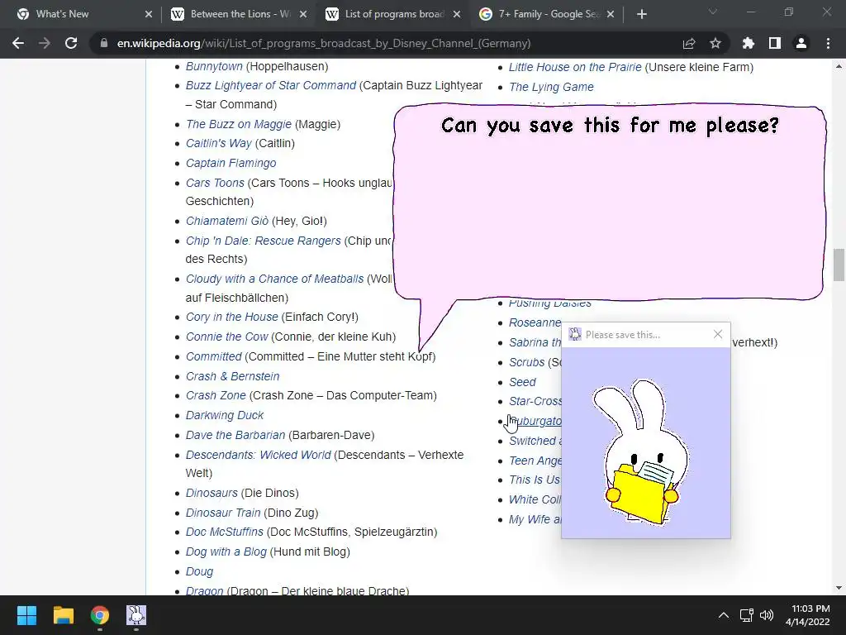Open the Caitlin's Way link
The height and width of the screenshot is (635, 846).
218,143
